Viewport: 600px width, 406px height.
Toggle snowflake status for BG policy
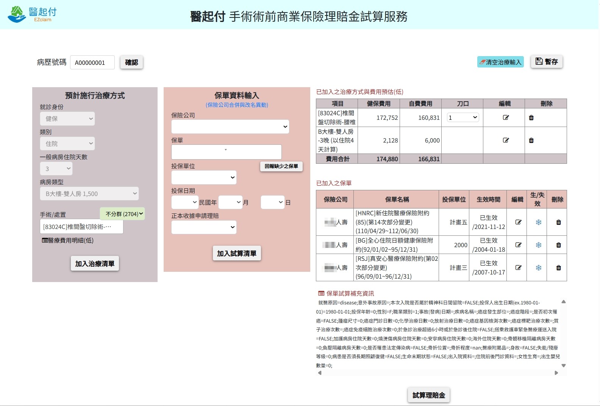pos(538,245)
